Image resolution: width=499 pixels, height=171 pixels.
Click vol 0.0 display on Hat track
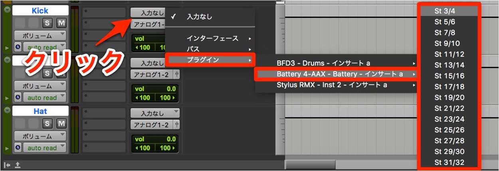click(155, 139)
